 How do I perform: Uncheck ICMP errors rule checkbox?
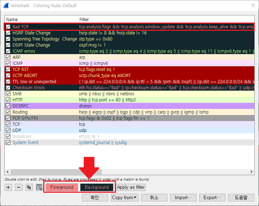point(8,51)
